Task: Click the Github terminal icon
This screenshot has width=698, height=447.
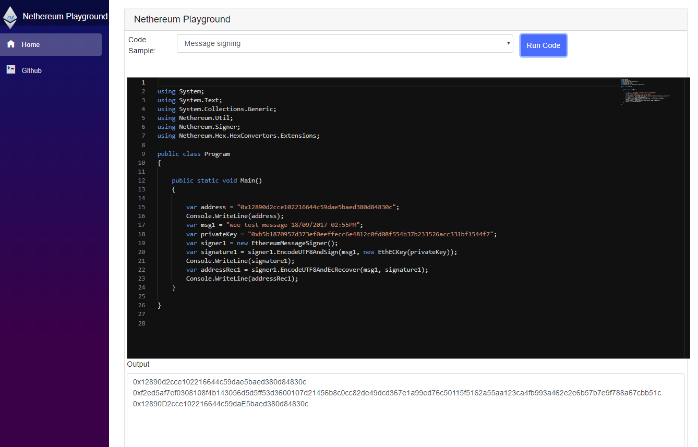Action: pyautogui.click(x=11, y=69)
